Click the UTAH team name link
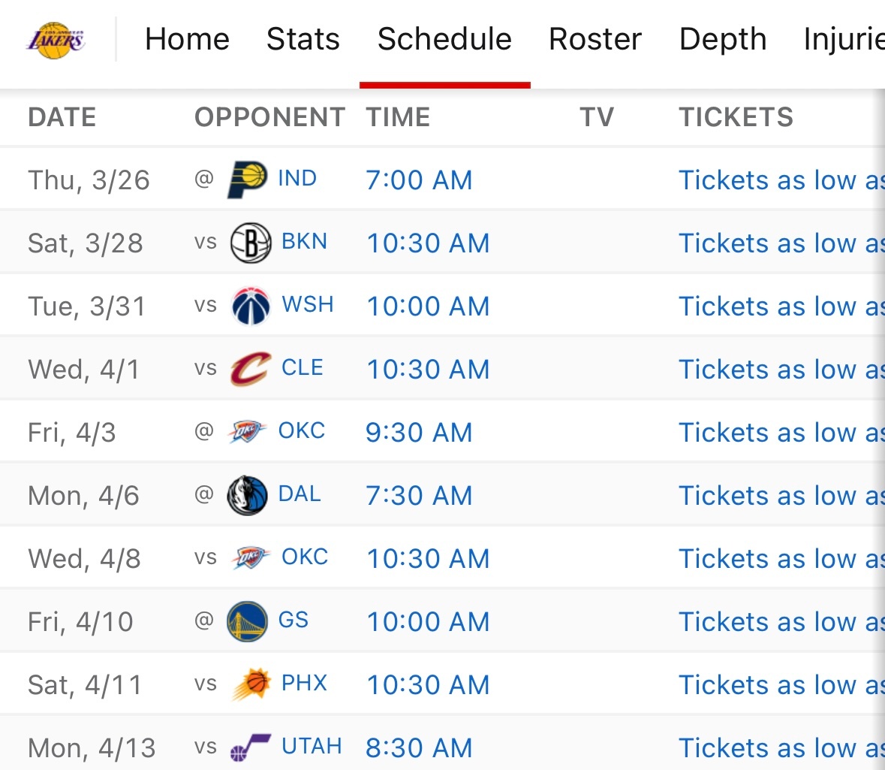 tap(312, 747)
